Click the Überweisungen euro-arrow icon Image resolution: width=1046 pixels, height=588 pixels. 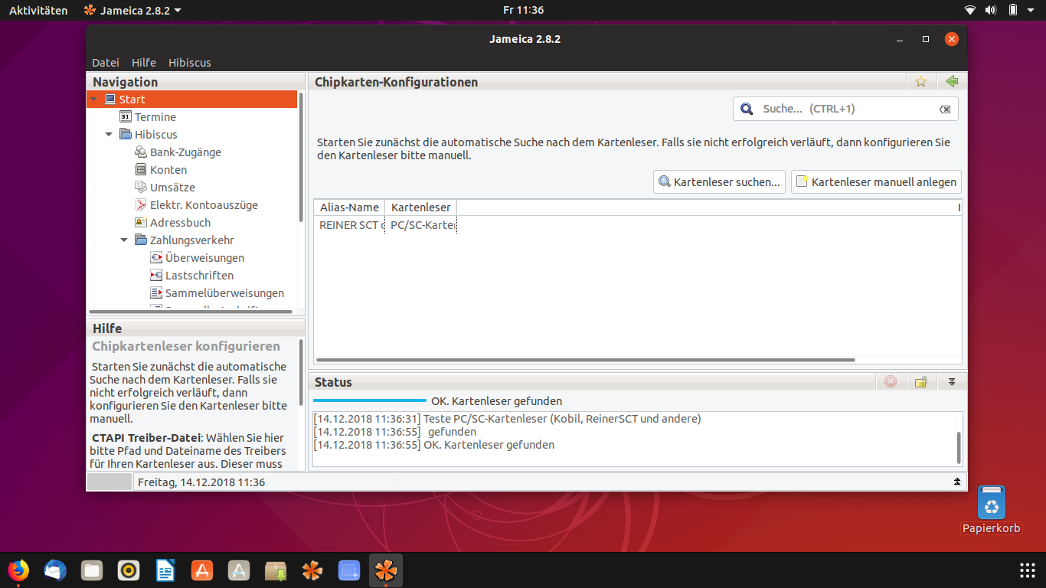pyautogui.click(x=156, y=258)
